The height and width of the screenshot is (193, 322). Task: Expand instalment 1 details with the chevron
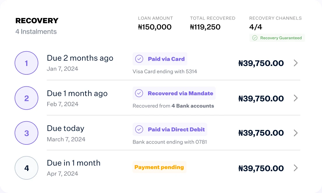[x=296, y=63]
